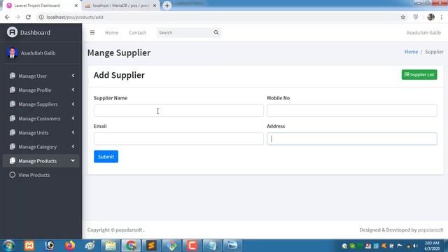This screenshot has height=252, width=448.
Task: Collapse the Manage Products menu
Action: point(73,161)
